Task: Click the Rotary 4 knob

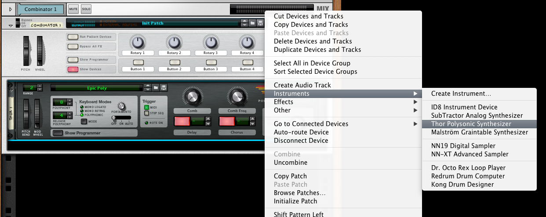Action: point(247,42)
